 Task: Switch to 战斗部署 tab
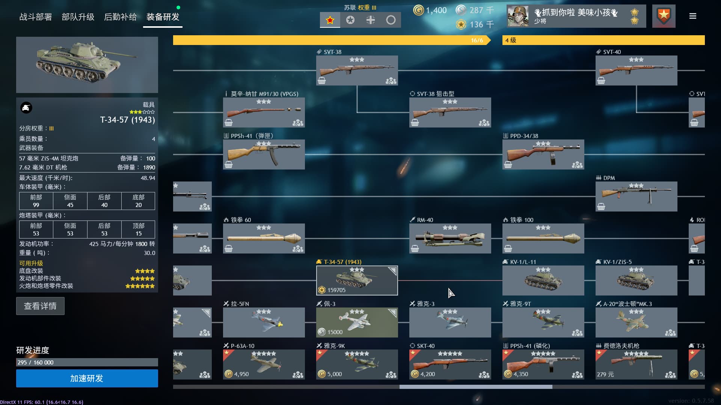[x=36, y=17]
